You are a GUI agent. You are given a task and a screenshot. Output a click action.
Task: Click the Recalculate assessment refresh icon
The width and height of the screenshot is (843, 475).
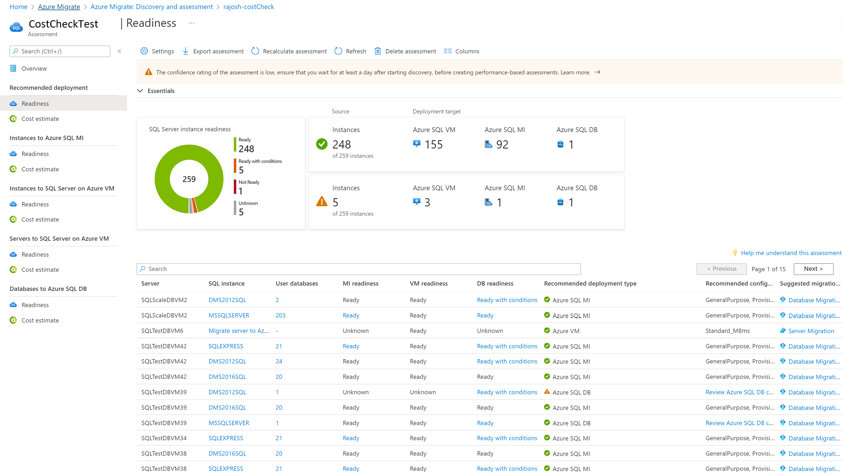point(255,51)
